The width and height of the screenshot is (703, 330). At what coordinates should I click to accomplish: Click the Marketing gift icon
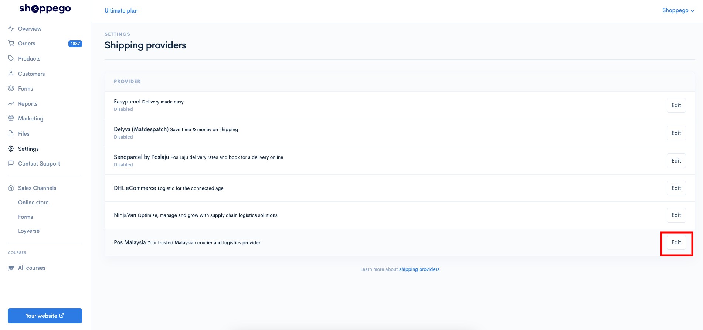(x=11, y=118)
